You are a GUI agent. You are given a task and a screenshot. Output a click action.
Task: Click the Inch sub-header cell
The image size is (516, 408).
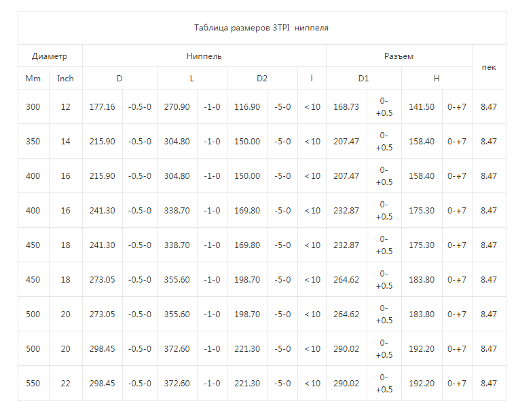(x=65, y=79)
